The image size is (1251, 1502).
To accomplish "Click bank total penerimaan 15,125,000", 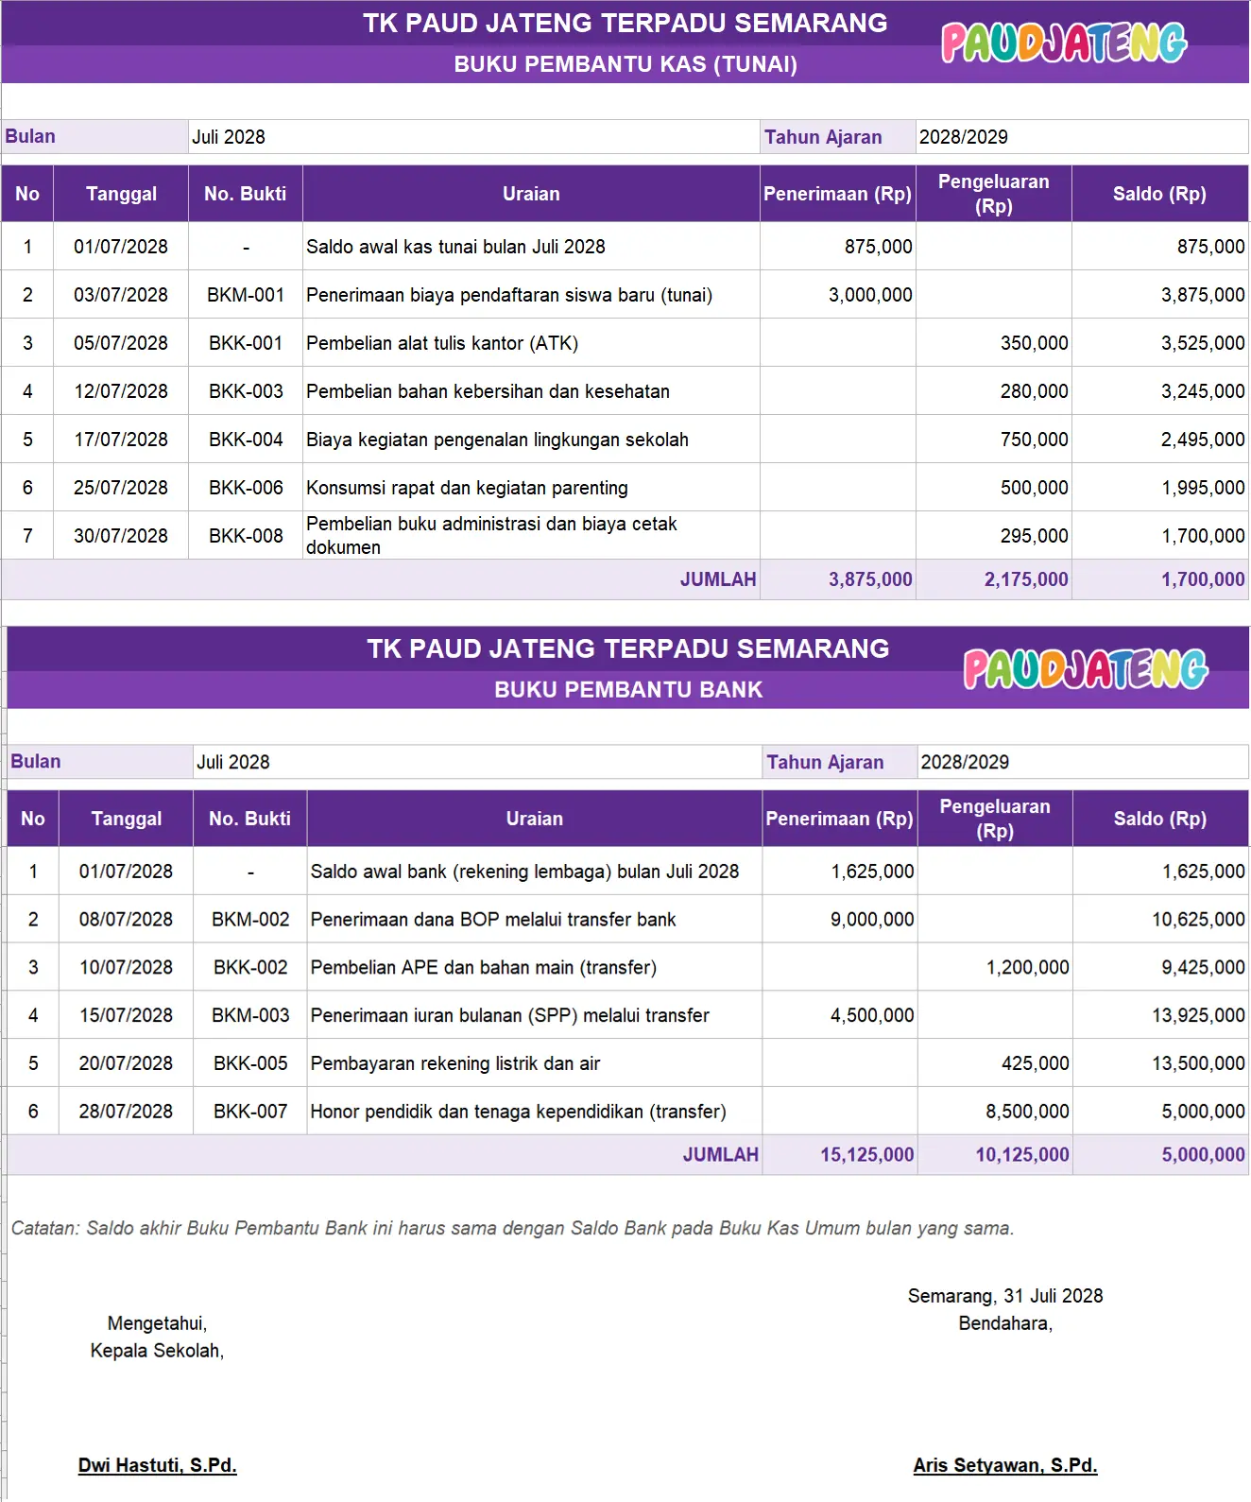I will coord(840,1155).
